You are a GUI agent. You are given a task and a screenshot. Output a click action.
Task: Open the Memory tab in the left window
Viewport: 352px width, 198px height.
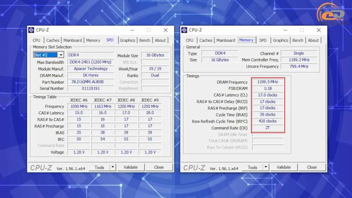[93, 40]
